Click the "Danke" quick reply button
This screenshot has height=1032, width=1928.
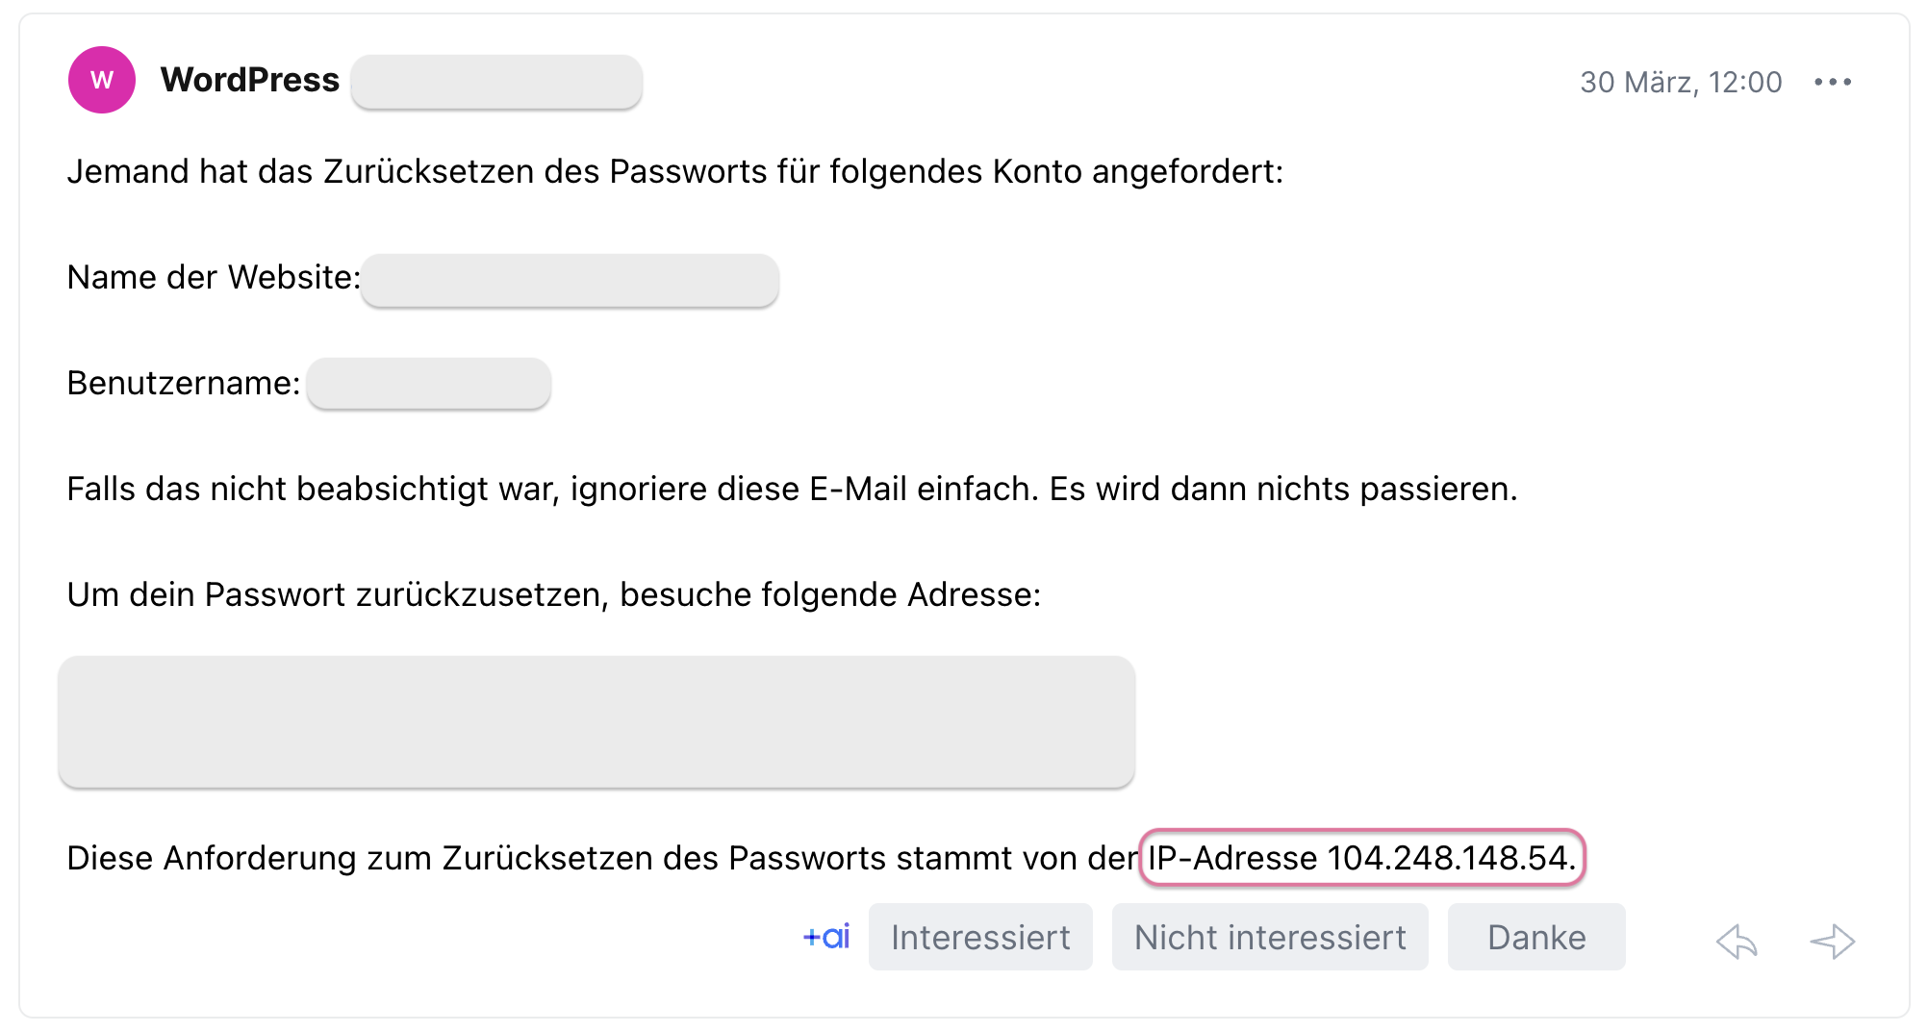click(x=1535, y=936)
